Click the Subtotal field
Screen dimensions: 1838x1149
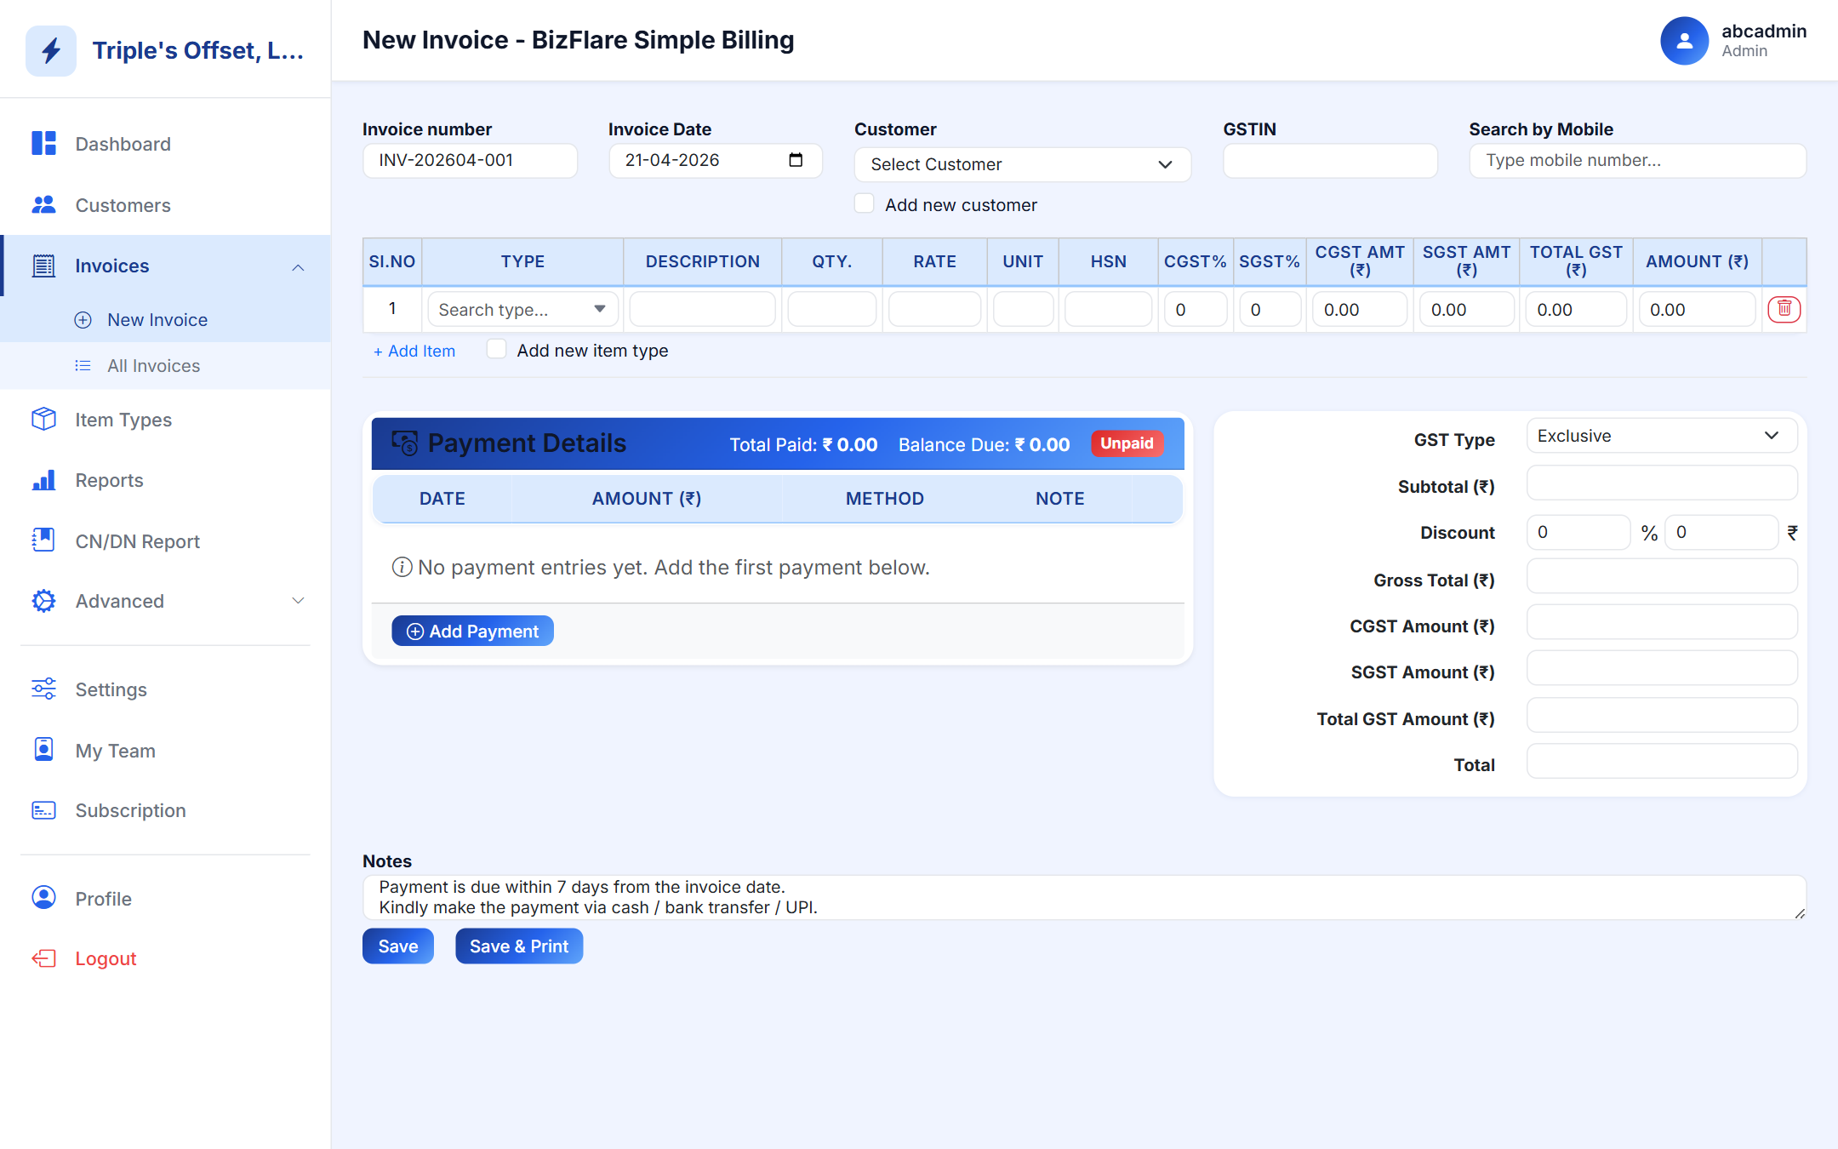[x=1661, y=483]
